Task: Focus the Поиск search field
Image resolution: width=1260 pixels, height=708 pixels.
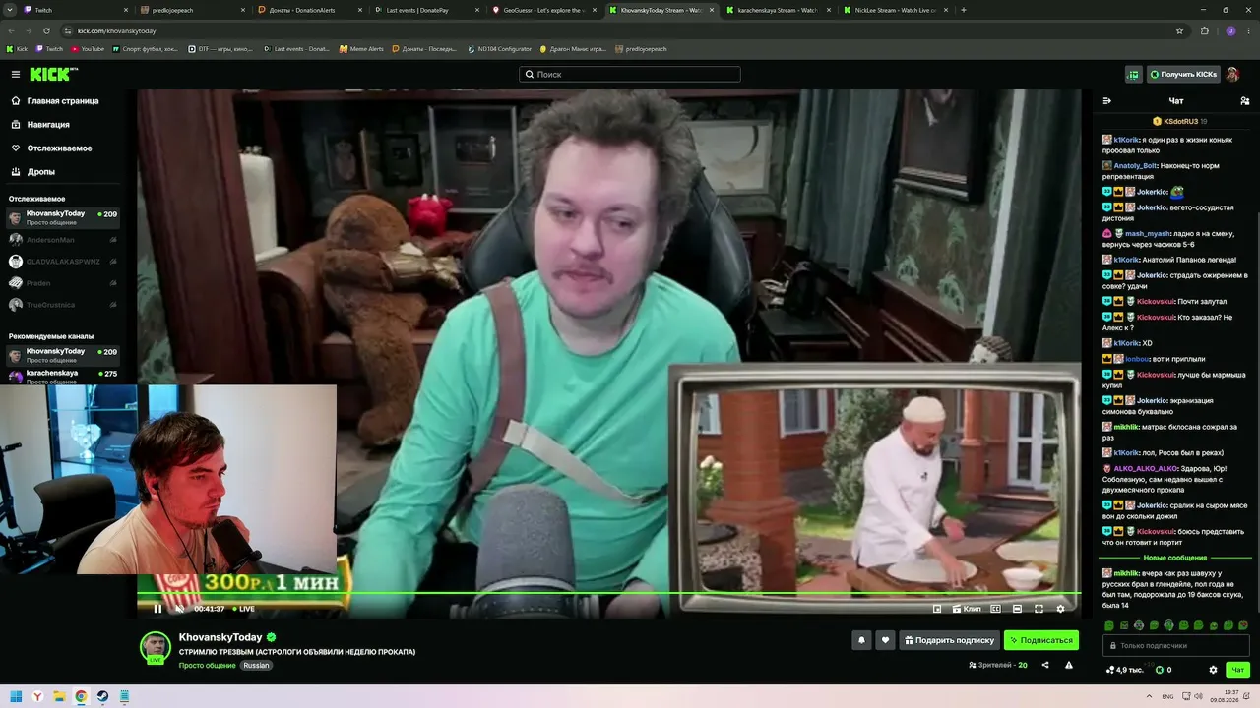Action: tap(630, 74)
